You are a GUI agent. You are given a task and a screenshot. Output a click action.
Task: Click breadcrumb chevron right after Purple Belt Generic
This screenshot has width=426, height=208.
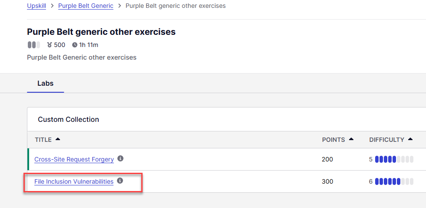click(120, 6)
